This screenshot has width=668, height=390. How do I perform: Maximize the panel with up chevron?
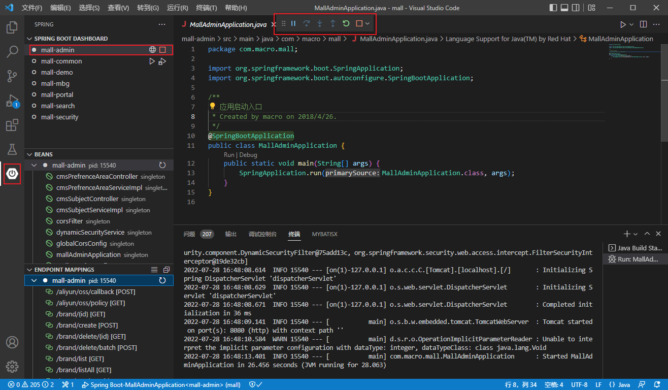point(647,234)
